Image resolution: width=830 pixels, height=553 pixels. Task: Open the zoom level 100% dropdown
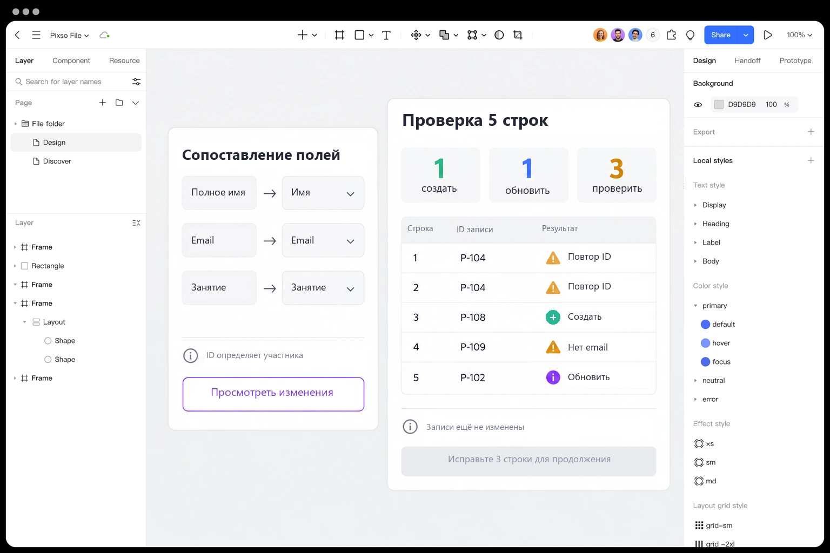click(x=799, y=35)
